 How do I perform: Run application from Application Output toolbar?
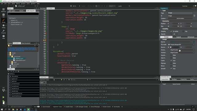[x=62, y=80]
